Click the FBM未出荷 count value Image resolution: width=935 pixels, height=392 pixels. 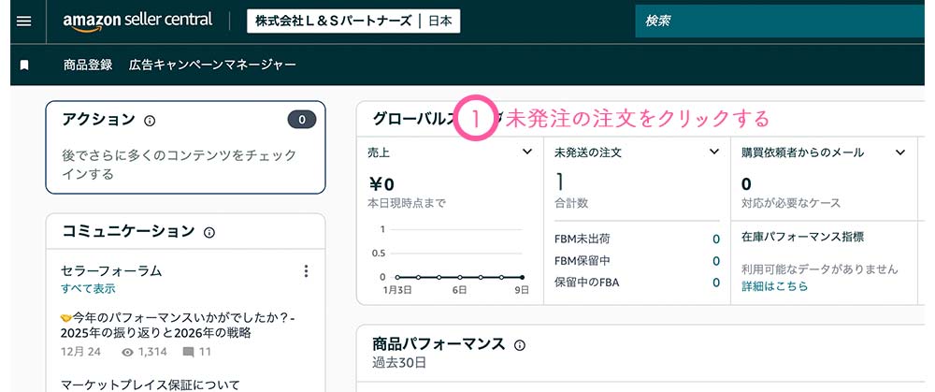(715, 240)
